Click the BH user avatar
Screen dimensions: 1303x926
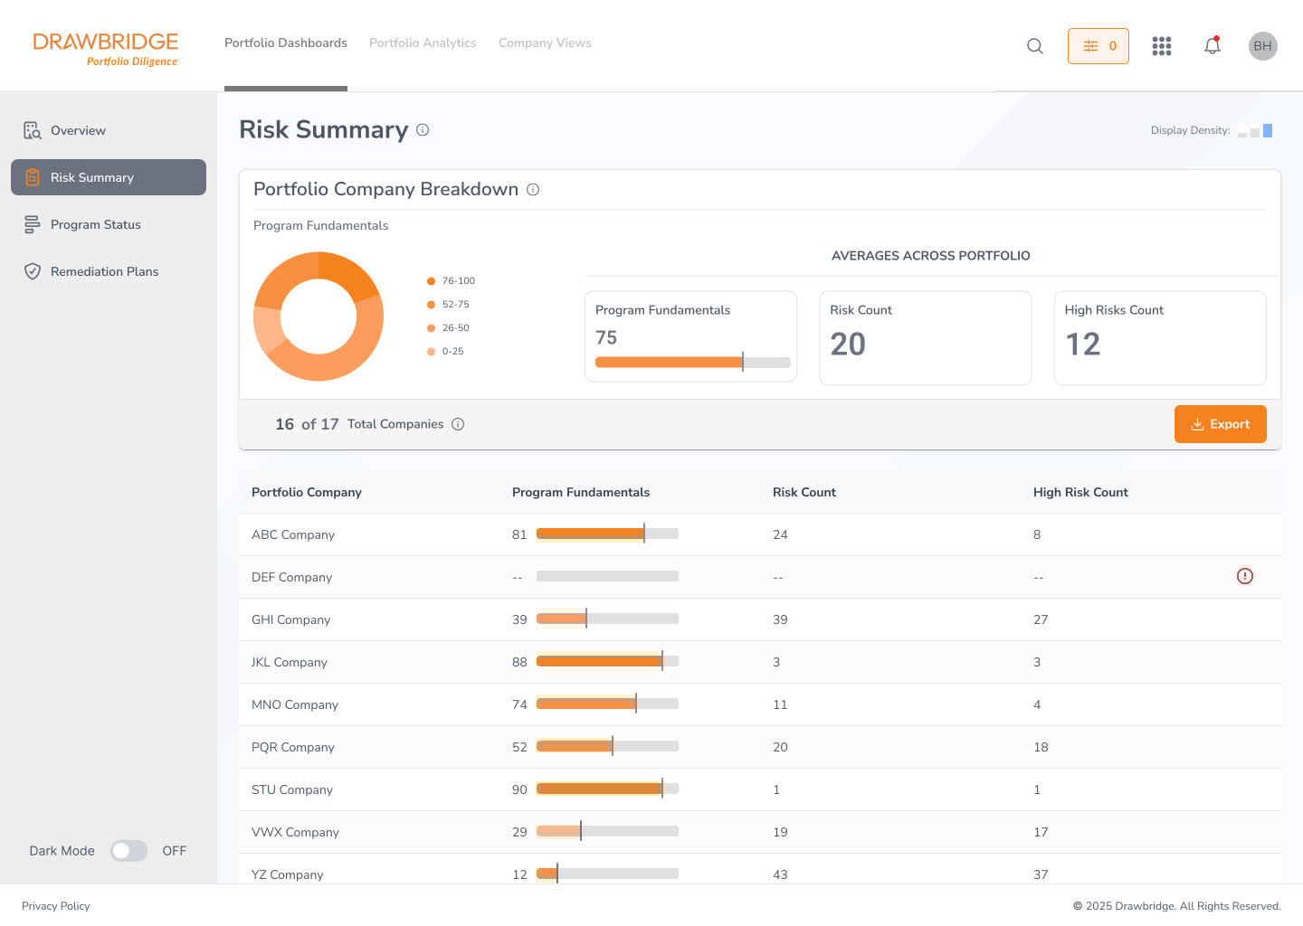click(1262, 46)
